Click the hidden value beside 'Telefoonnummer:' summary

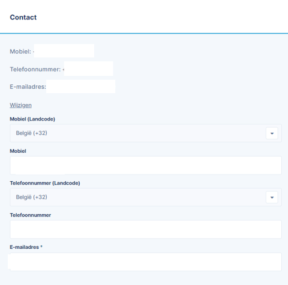click(89, 69)
